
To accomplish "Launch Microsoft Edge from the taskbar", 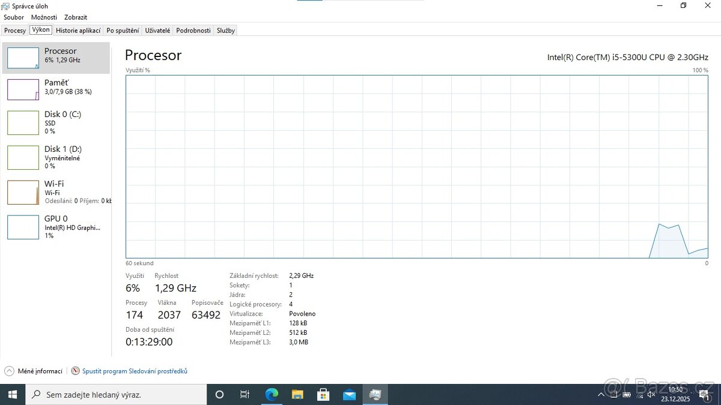I will coord(271,394).
